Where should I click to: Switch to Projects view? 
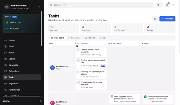[90, 38]
